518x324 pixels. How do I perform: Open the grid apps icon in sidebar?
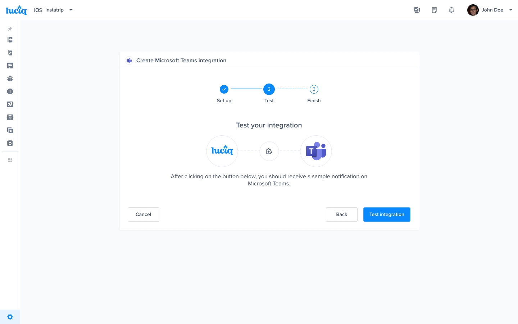pyautogui.click(x=10, y=160)
